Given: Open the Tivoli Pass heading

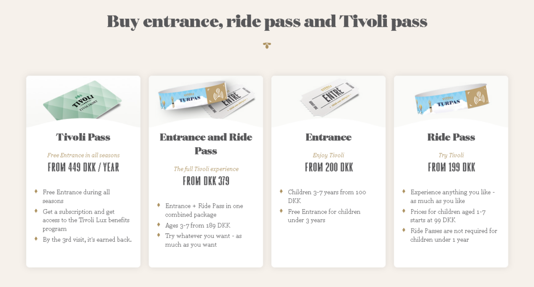Looking at the screenshot, I should coord(83,137).
